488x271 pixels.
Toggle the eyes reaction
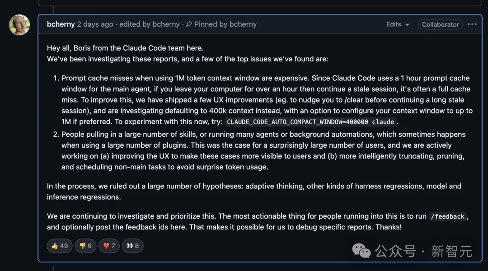(132, 246)
